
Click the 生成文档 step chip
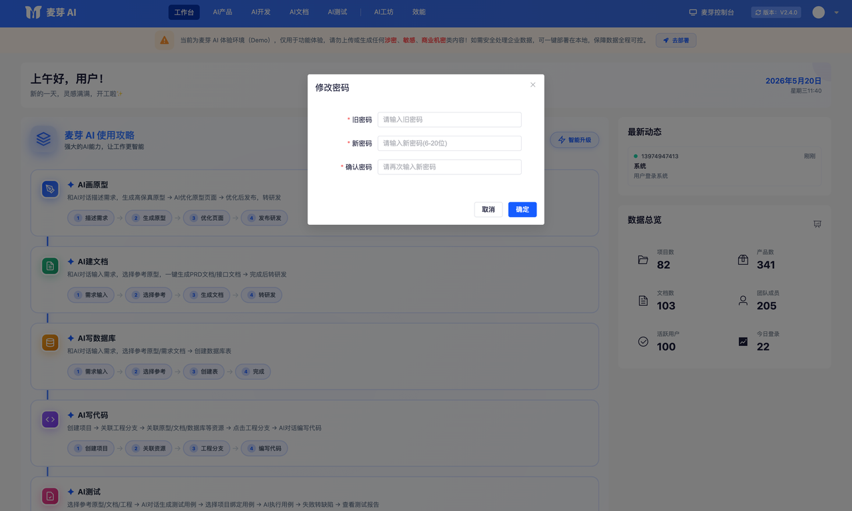[207, 295]
